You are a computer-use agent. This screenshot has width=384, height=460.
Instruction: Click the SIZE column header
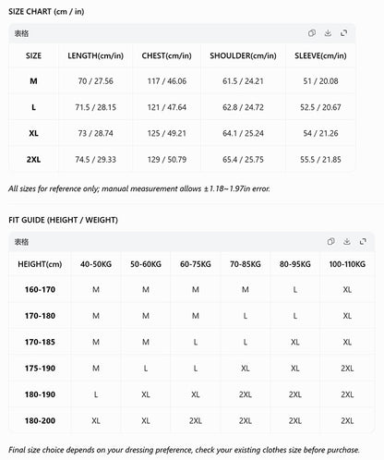[x=33, y=55]
